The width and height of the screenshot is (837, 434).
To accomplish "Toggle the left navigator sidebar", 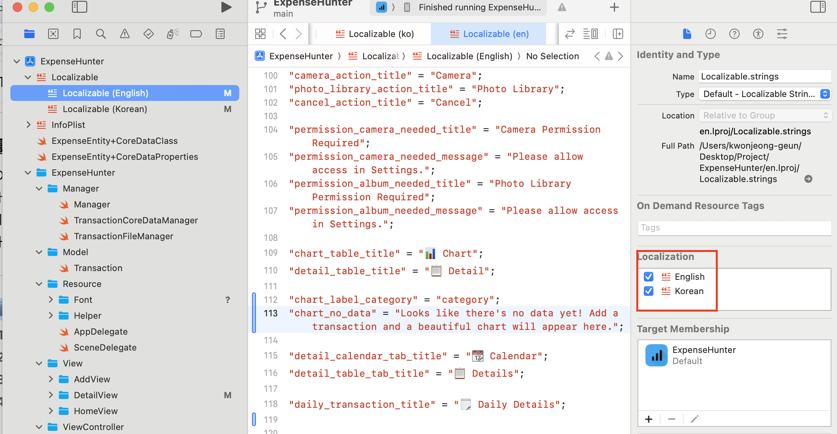I will click(79, 7).
